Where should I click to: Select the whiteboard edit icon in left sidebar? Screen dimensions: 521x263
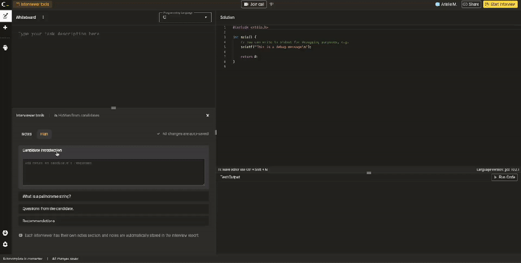coord(5,16)
